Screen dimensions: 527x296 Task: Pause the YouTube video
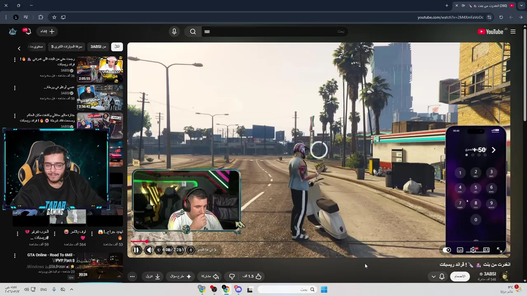pyautogui.click(x=137, y=250)
